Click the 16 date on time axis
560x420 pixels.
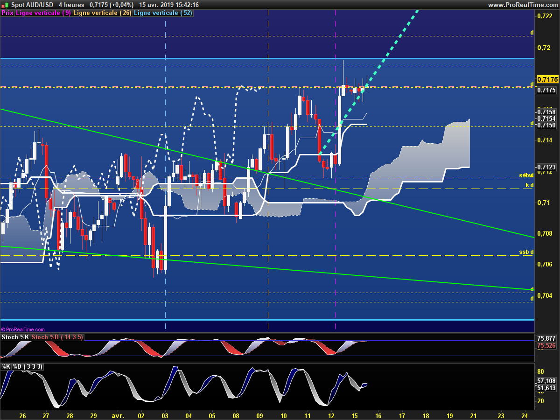pos(378,415)
